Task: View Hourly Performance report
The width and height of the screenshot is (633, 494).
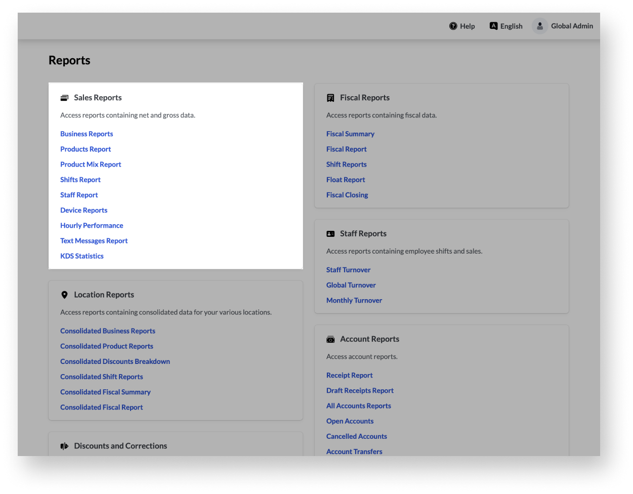Action: pyautogui.click(x=92, y=225)
